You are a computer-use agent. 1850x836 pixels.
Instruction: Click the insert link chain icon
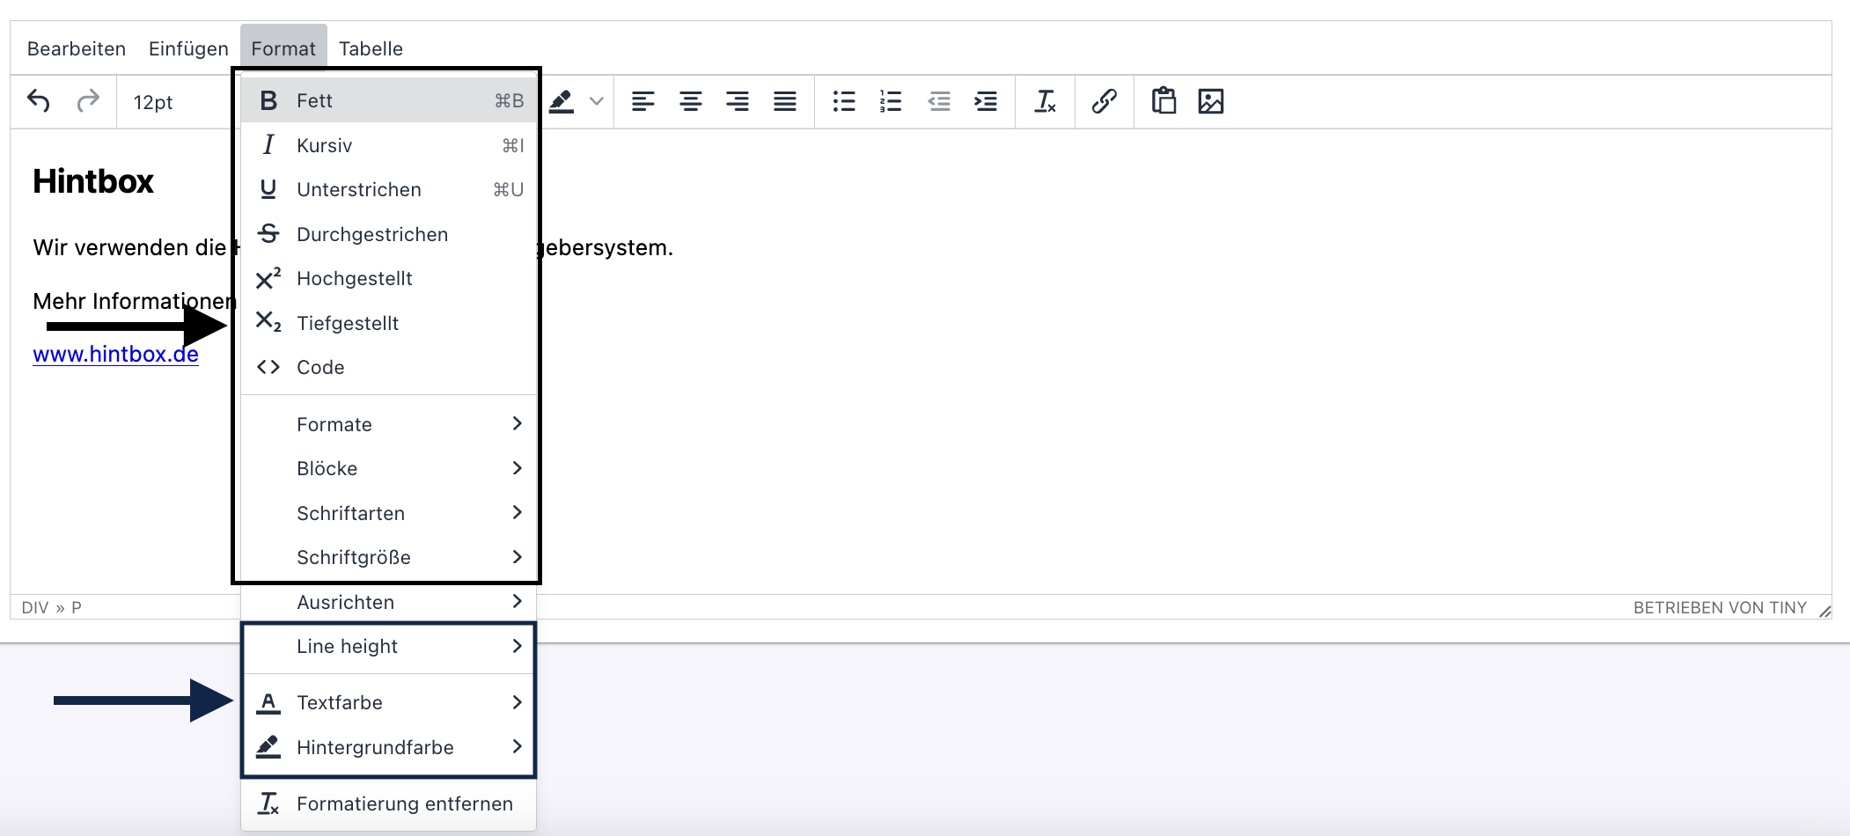point(1105,101)
